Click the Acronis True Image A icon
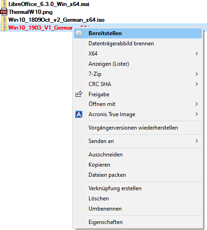This screenshot has width=207, height=230. (79, 114)
